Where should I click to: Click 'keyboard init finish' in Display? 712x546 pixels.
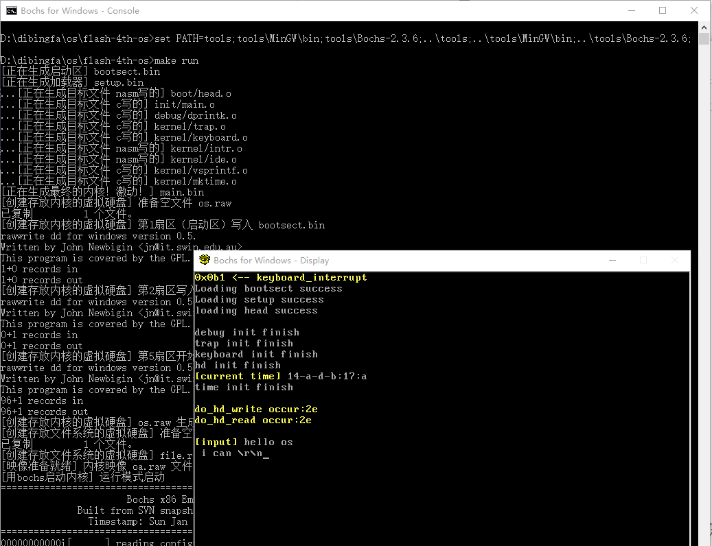256,354
